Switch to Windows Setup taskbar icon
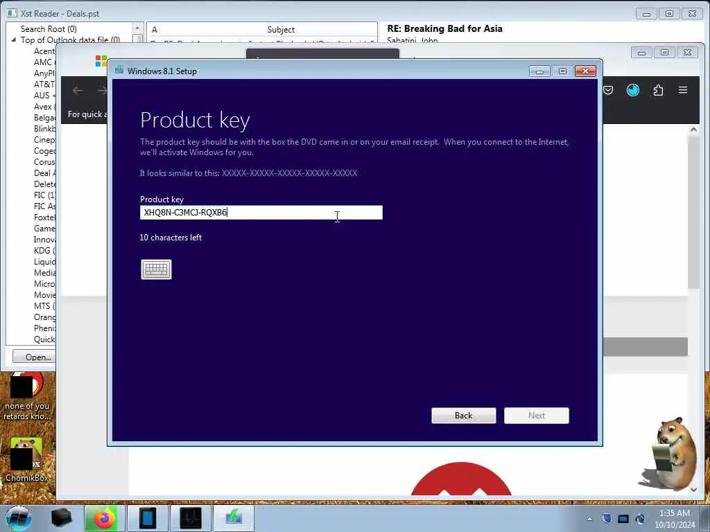Screen dimensions: 710x532 [233, 518]
